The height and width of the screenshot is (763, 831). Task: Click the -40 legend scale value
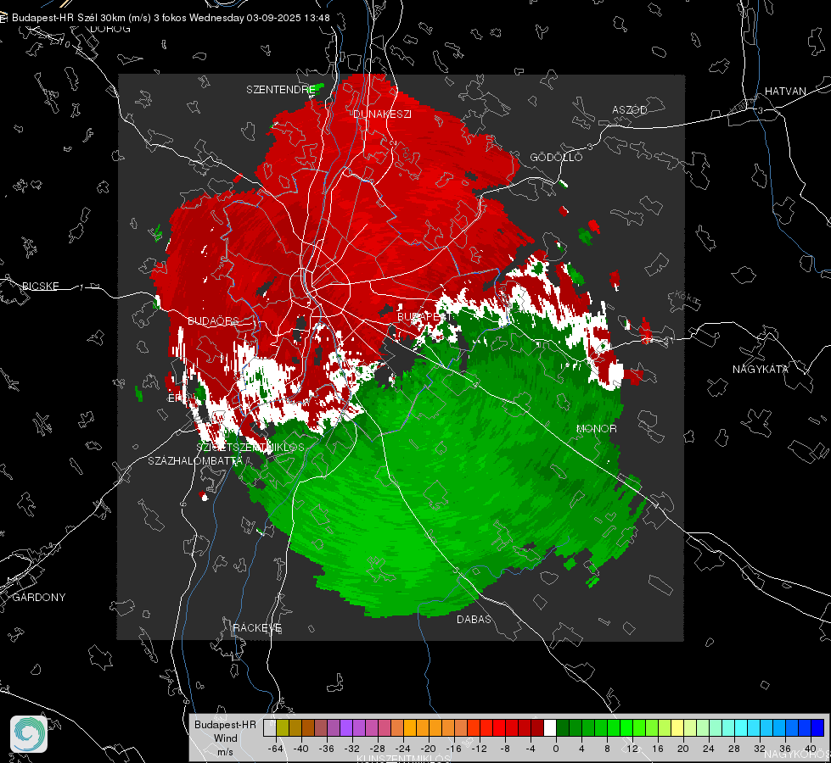[x=301, y=749]
